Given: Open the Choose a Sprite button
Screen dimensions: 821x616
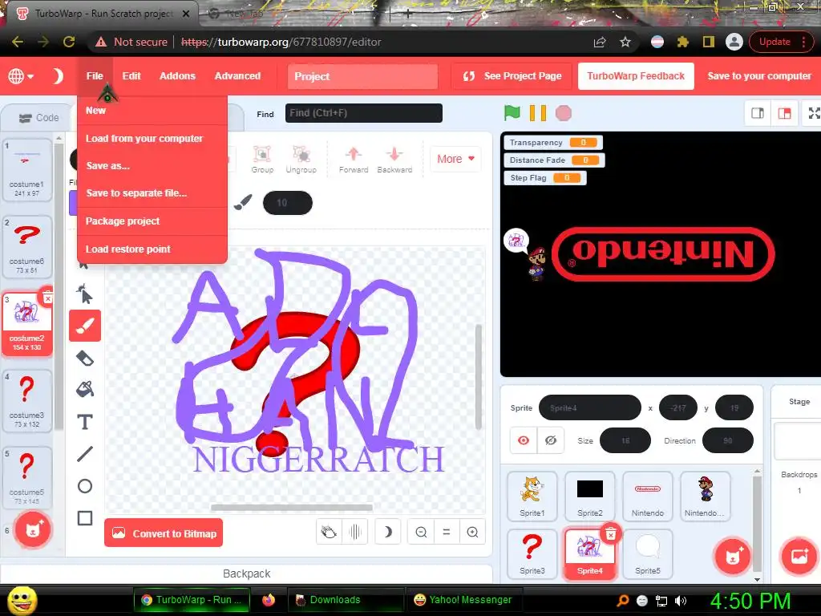Looking at the screenshot, I should click(x=733, y=557).
